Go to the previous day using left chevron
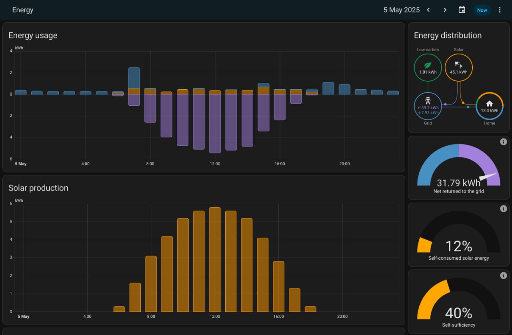Screen dimensions: 512x335 428,10
